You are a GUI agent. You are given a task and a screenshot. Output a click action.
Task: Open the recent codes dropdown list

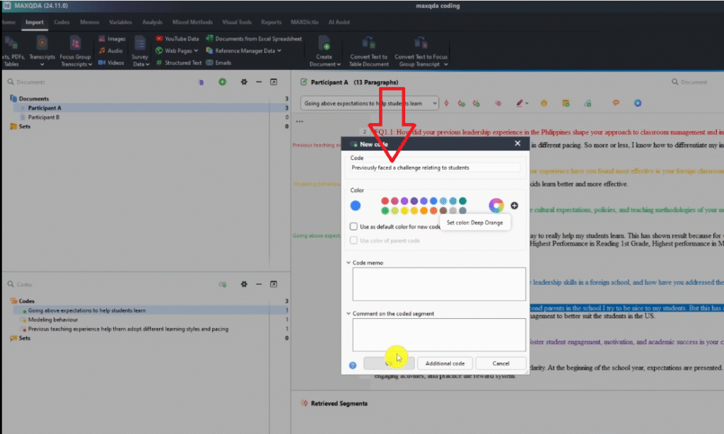tap(433, 103)
